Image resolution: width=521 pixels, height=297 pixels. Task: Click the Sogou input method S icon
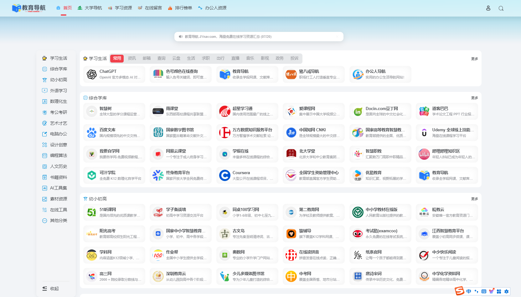click(460, 291)
